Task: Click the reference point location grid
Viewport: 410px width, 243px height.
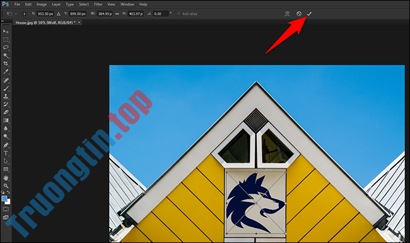Action: 25,14
